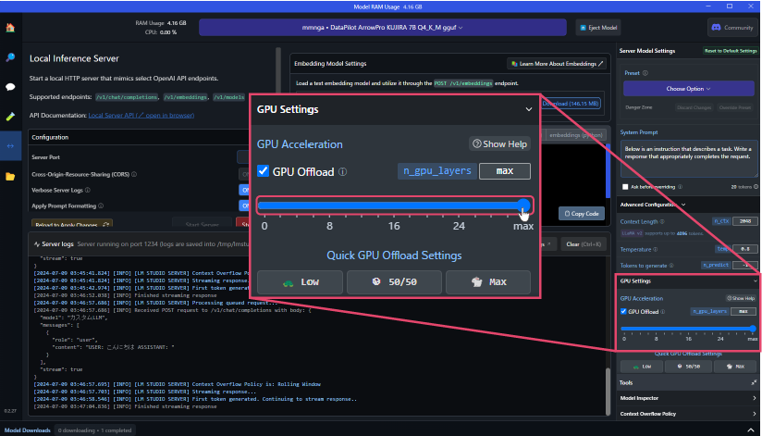
Task: Open the Playground pencil icon in the sidebar
Action: coord(10,117)
